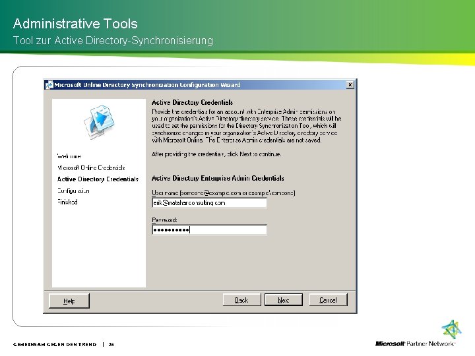The width and height of the screenshot is (475, 356).
Task: Click the slide page number 26
Action: coord(111,345)
